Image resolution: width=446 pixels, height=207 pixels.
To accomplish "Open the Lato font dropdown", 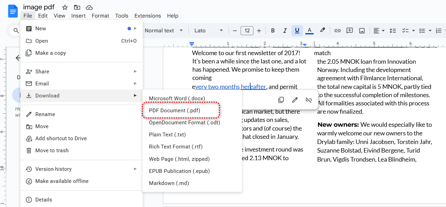I will point(208,31).
